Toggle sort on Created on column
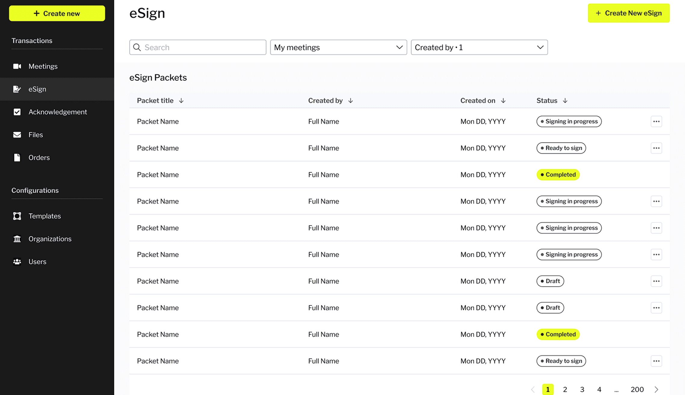685x395 pixels. (503, 101)
